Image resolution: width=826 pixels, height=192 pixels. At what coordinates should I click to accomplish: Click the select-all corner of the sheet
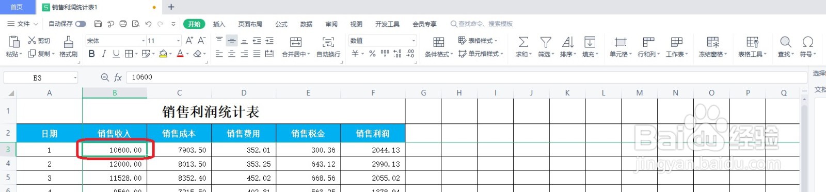pyautogui.click(x=11, y=93)
